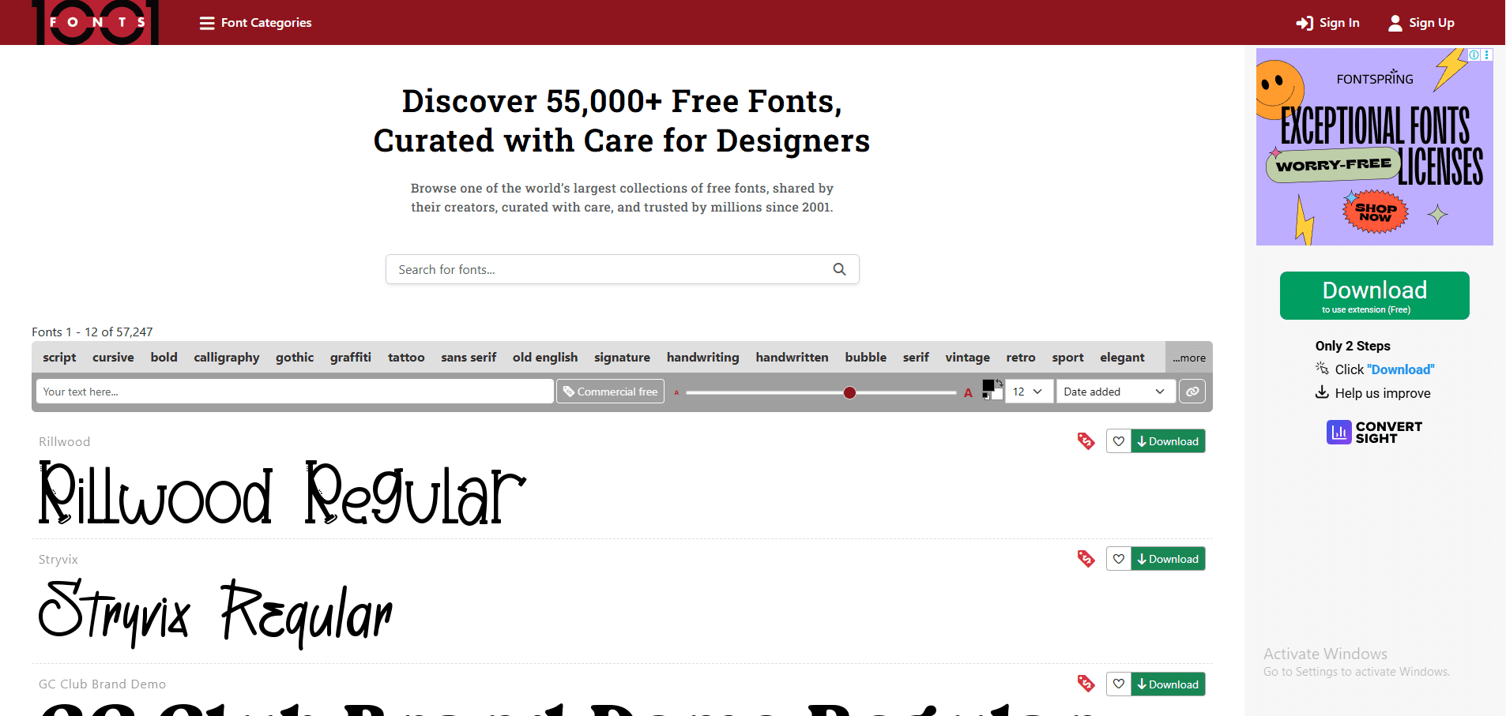Select the signature tag
This screenshot has height=716, width=1506.
[x=622, y=357]
